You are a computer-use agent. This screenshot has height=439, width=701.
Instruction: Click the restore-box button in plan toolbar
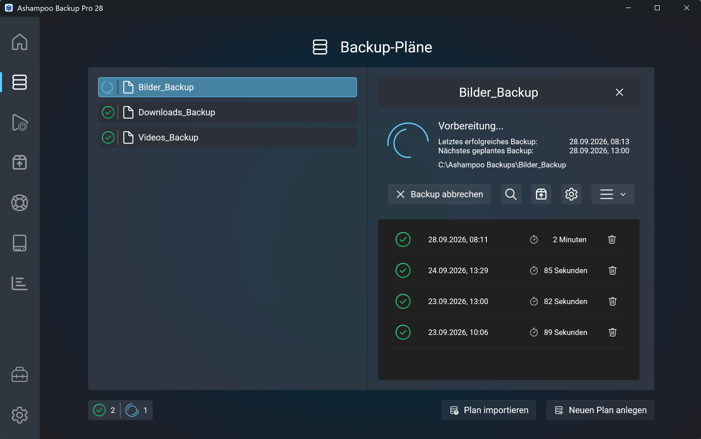(x=541, y=194)
